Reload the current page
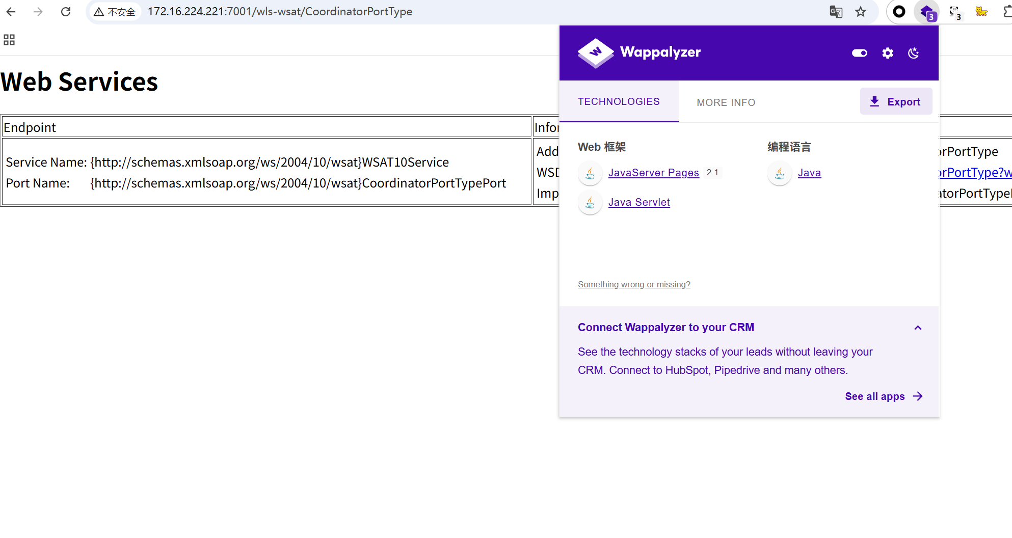This screenshot has width=1012, height=538. [x=66, y=12]
